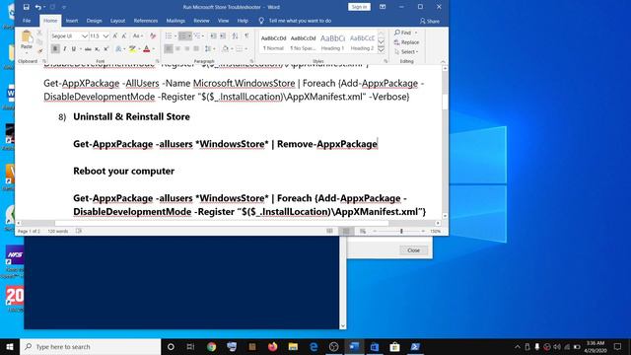Switch to the Mailings tab

pos(175,21)
